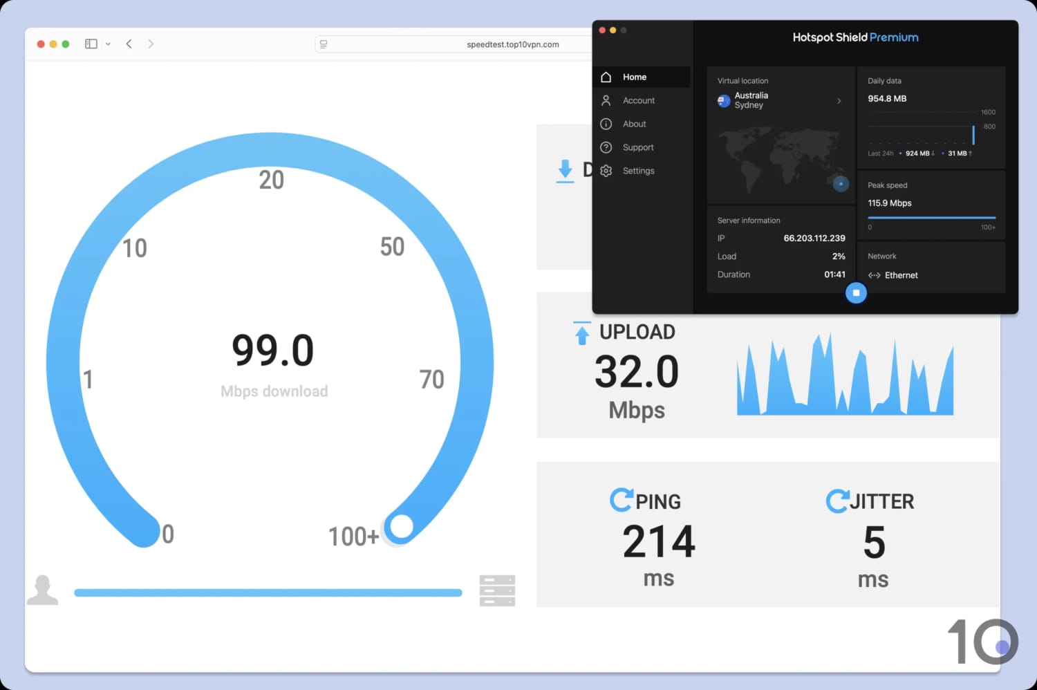1037x690 pixels.
Task: Select the Home icon in Hotspot Shield sidebar
Action: click(606, 77)
